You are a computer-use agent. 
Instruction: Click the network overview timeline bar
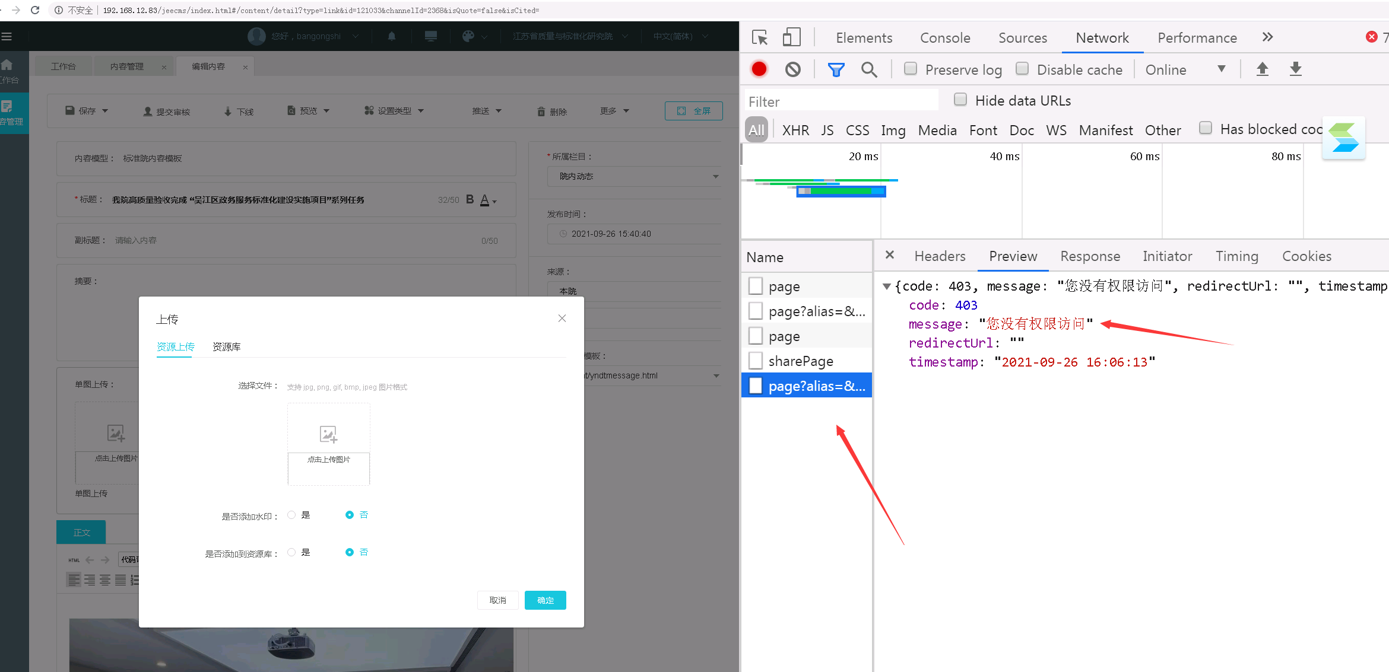coord(841,191)
